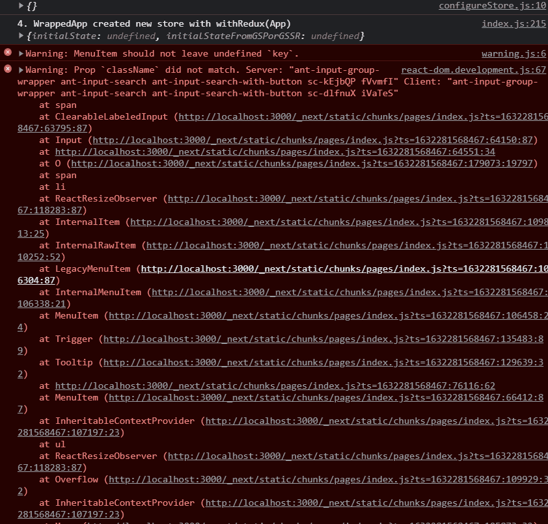548x524 pixels.
Task: Select 'at span' line below className warning
Action: [x=58, y=105]
